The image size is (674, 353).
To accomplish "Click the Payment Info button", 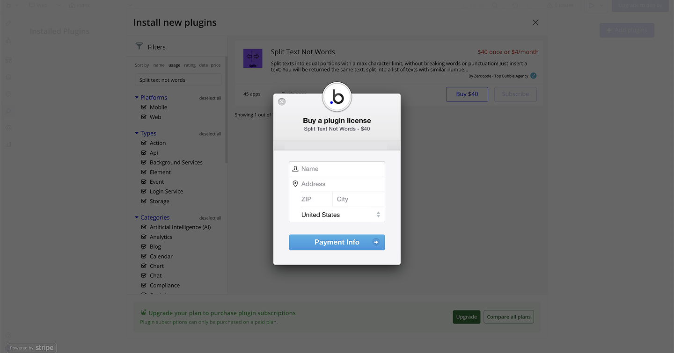I will (x=337, y=242).
